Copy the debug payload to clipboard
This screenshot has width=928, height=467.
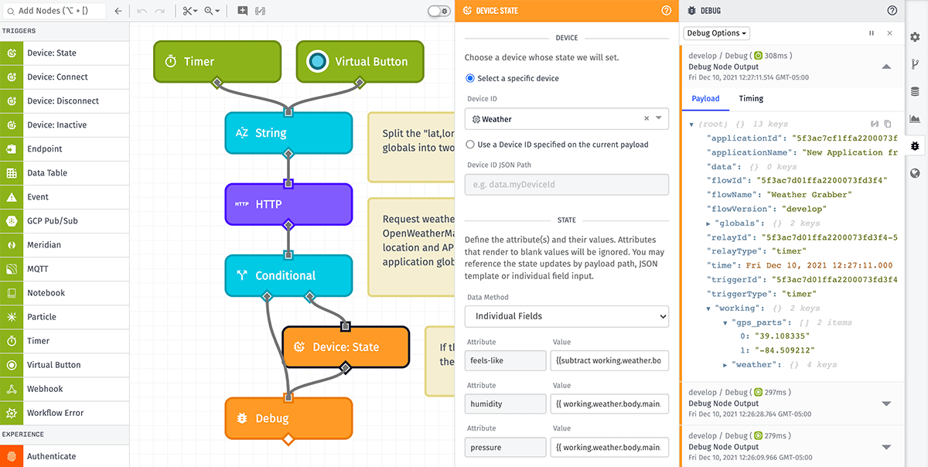[888, 124]
